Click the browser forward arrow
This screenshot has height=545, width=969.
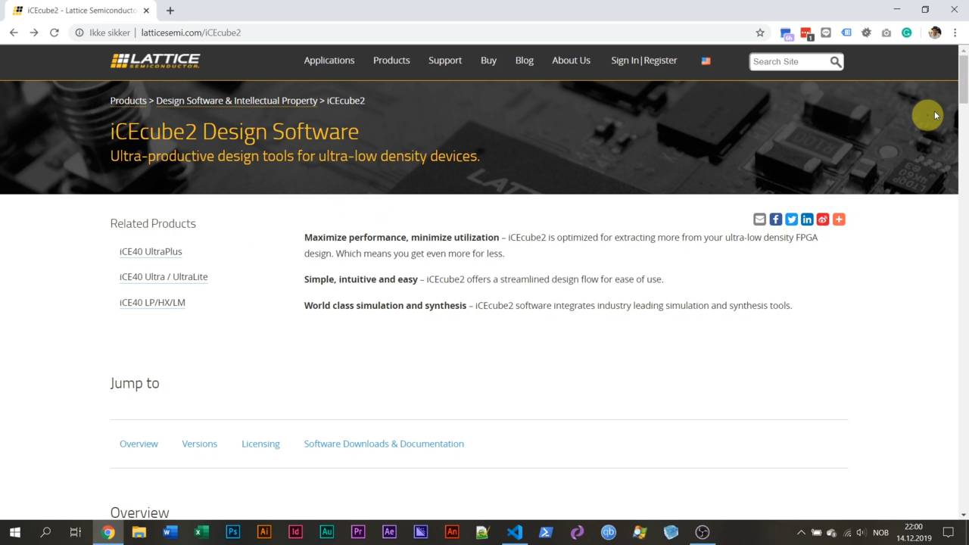coord(34,33)
